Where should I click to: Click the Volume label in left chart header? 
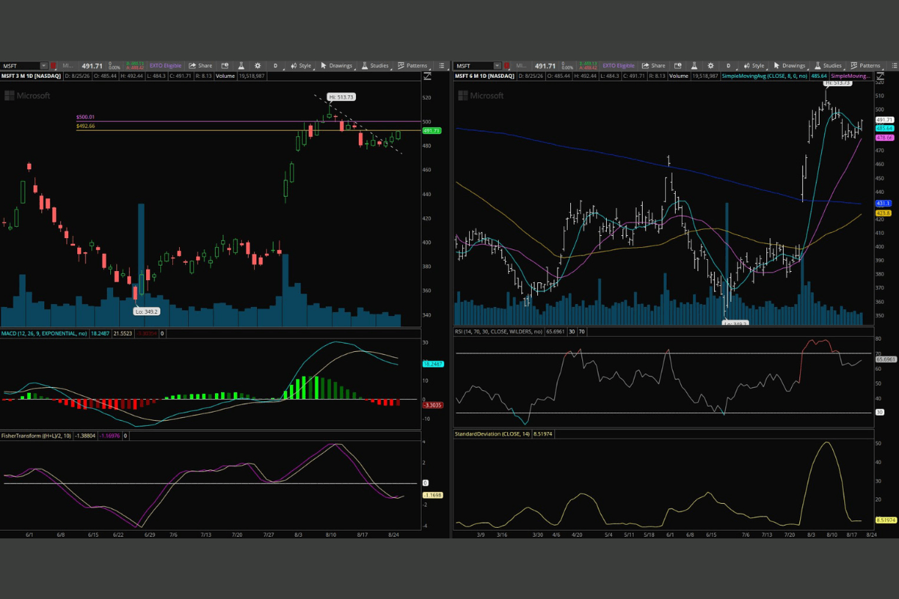click(225, 76)
